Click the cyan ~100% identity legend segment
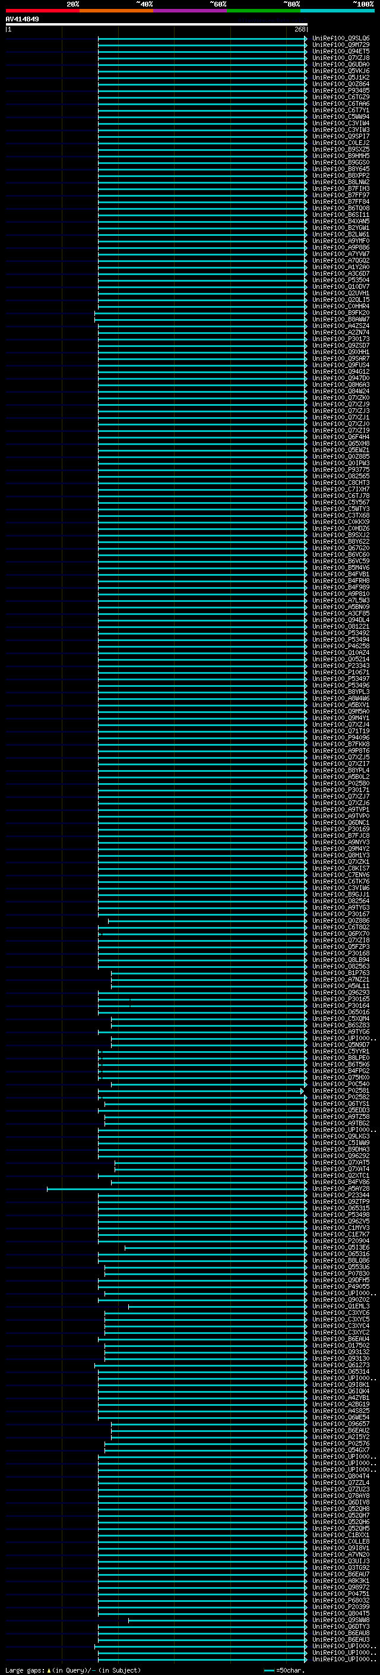 click(x=337, y=11)
